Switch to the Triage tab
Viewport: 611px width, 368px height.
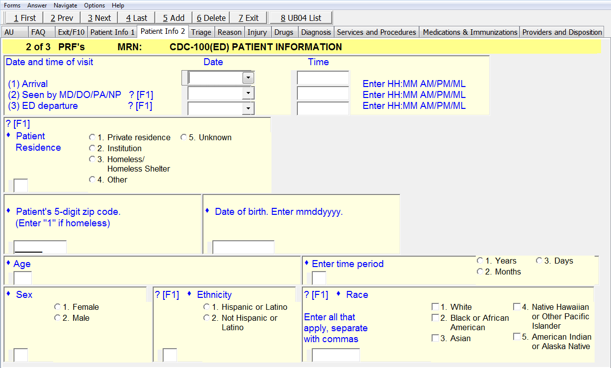[201, 32]
